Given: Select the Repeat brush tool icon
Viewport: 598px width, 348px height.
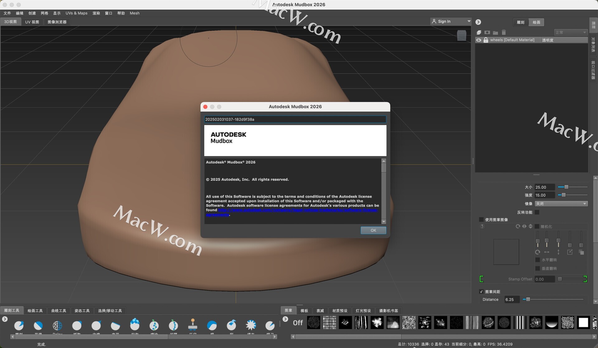Looking at the screenshot, I should (x=173, y=325).
